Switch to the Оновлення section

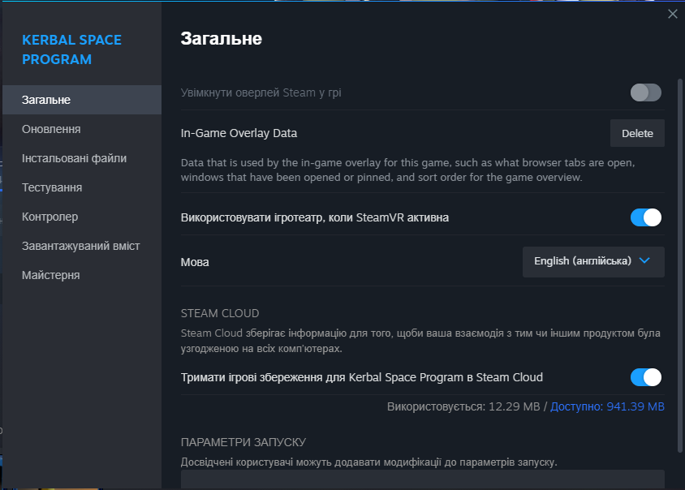[x=51, y=129]
